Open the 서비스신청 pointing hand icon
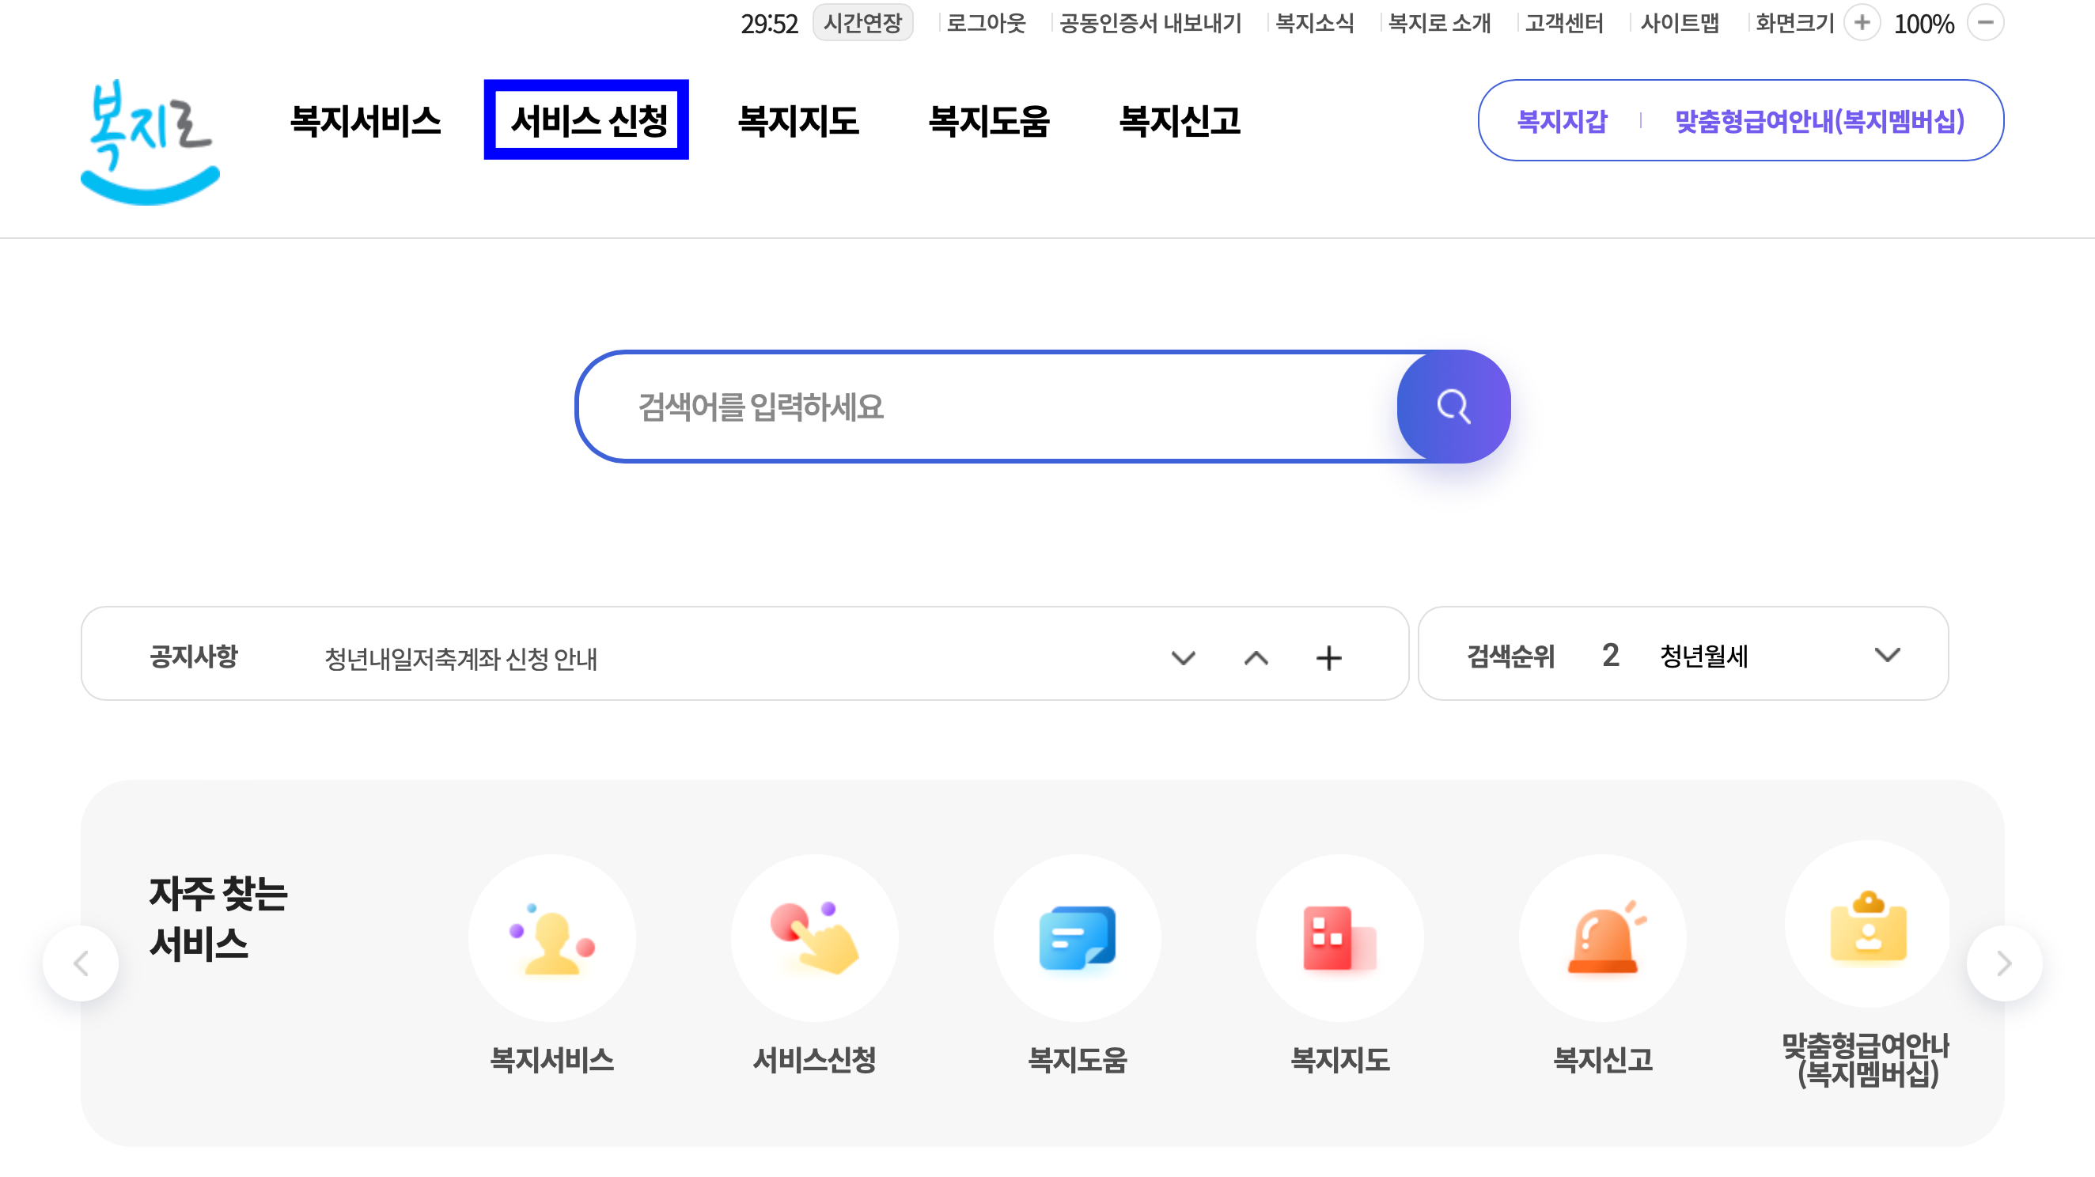 click(x=814, y=938)
